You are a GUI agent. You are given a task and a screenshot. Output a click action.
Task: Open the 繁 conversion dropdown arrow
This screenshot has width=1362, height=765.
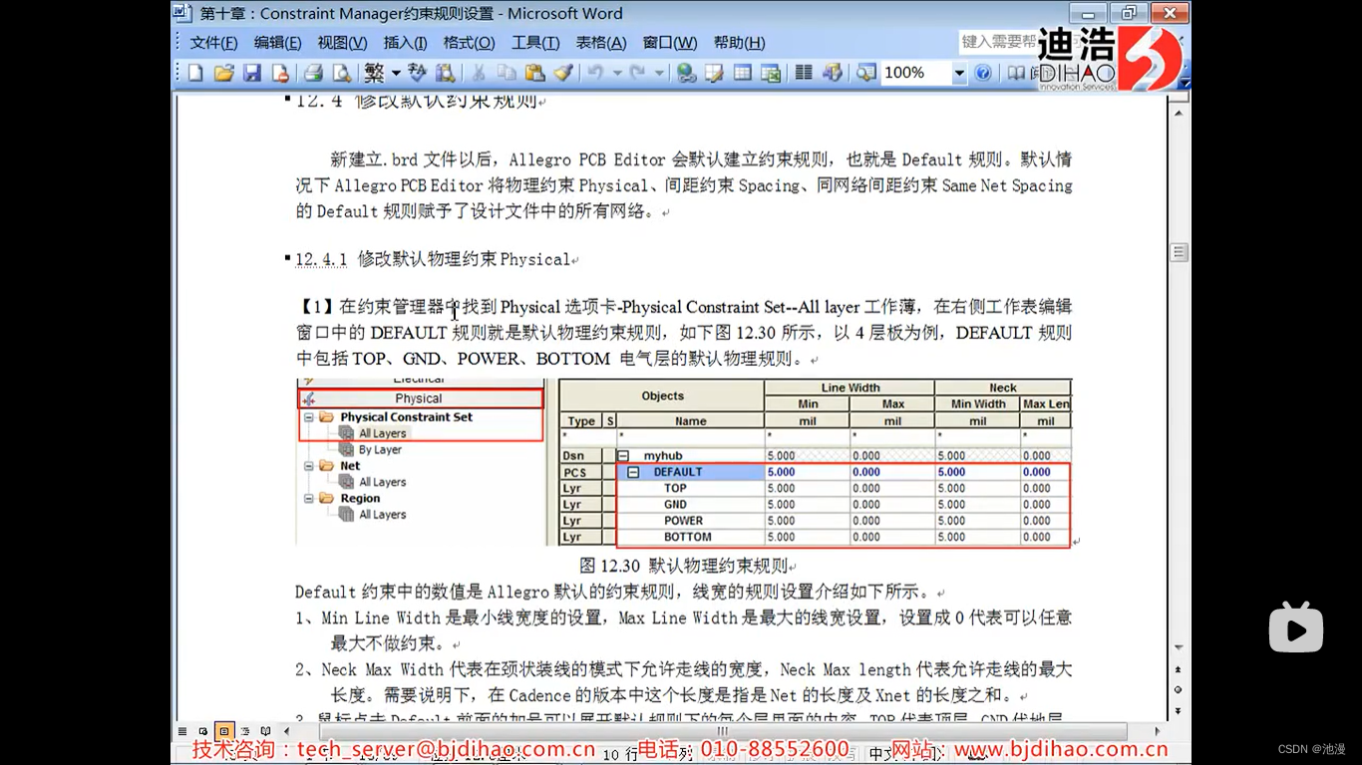tap(396, 73)
